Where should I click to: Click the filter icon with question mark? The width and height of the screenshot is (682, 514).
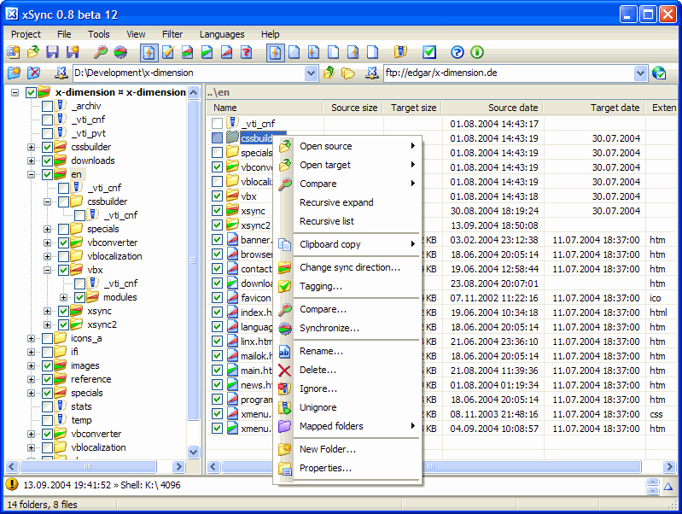[246, 52]
